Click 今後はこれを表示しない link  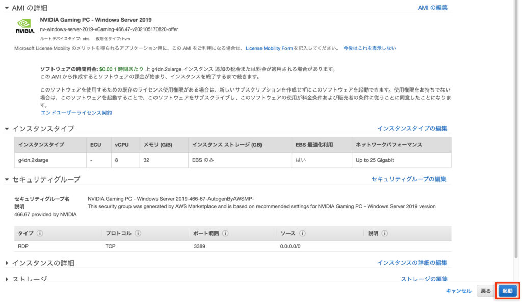point(370,48)
